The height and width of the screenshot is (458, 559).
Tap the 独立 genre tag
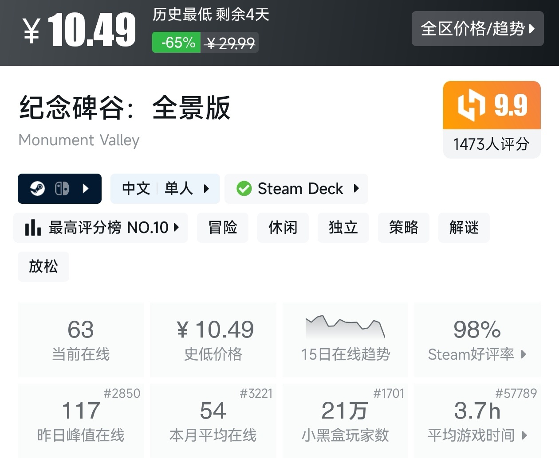[343, 228]
